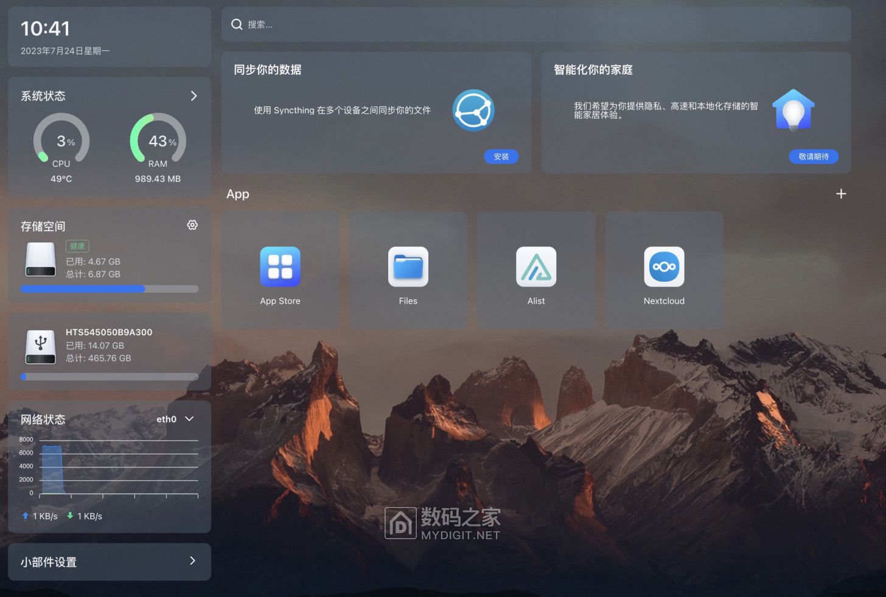Click the 敬请期待 button

[x=813, y=156]
